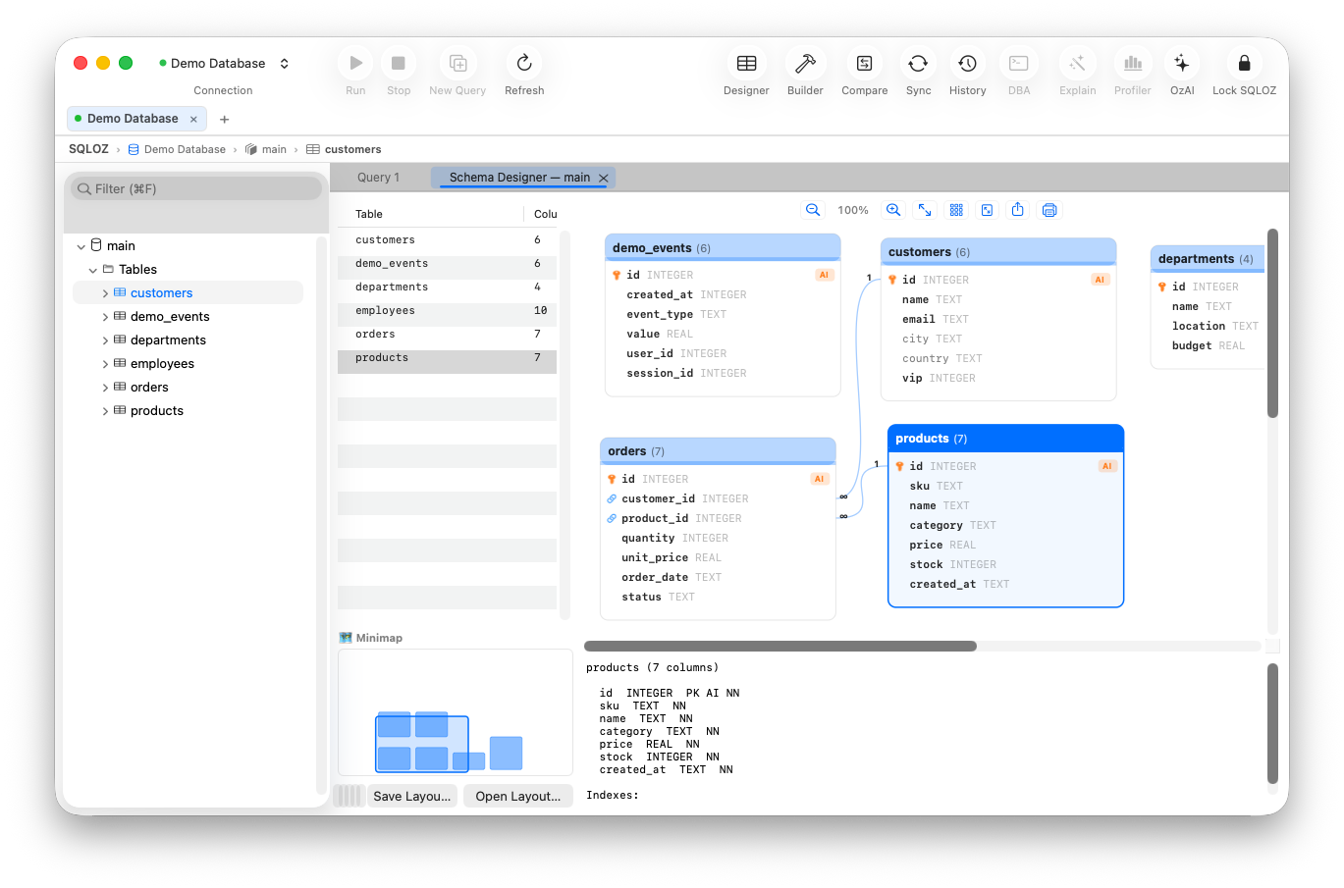The width and height of the screenshot is (1344, 888).
Task: Click the Open Layout button
Action: coord(518,796)
